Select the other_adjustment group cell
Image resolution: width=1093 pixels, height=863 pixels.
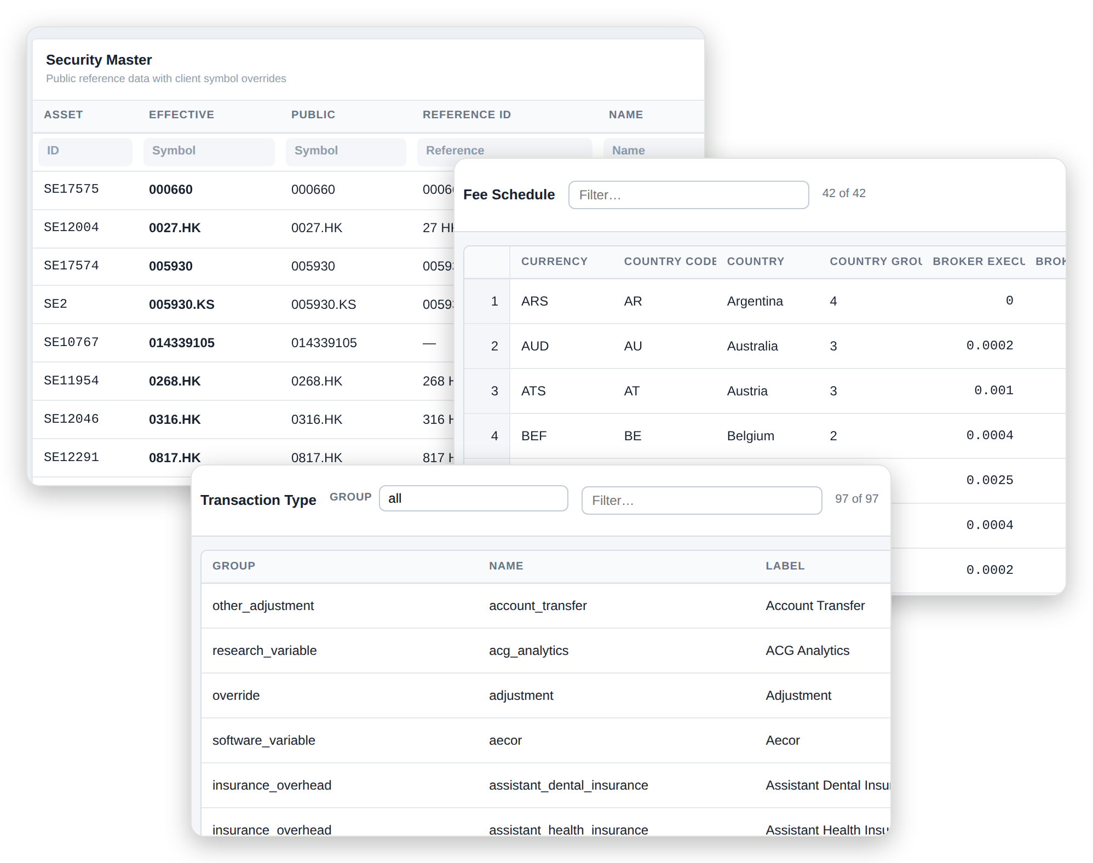pyautogui.click(x=263, y=606)
